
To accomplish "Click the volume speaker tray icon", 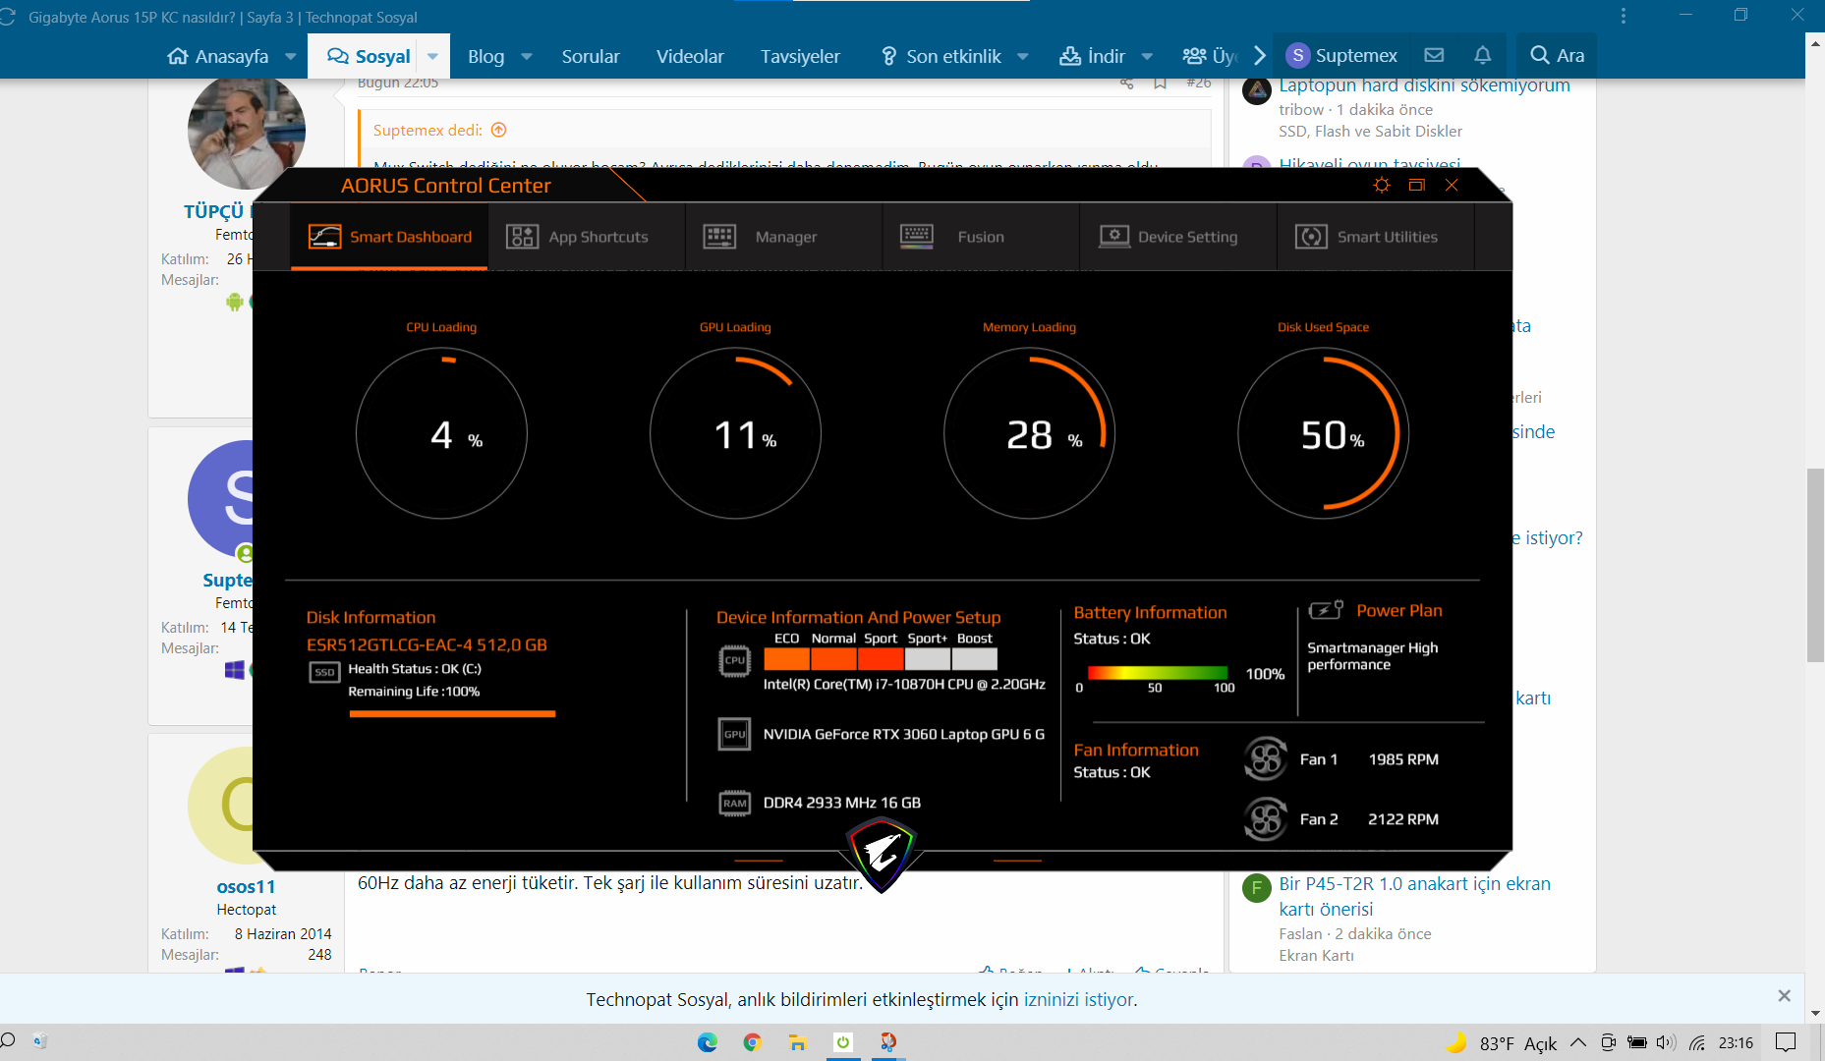I will coord(1665,1042).
